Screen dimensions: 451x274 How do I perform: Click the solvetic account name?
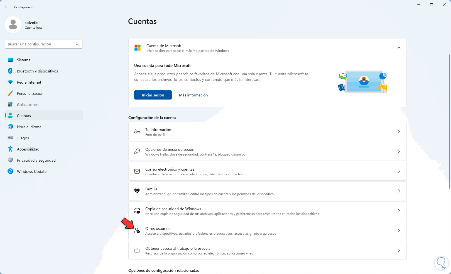(31, 23)
